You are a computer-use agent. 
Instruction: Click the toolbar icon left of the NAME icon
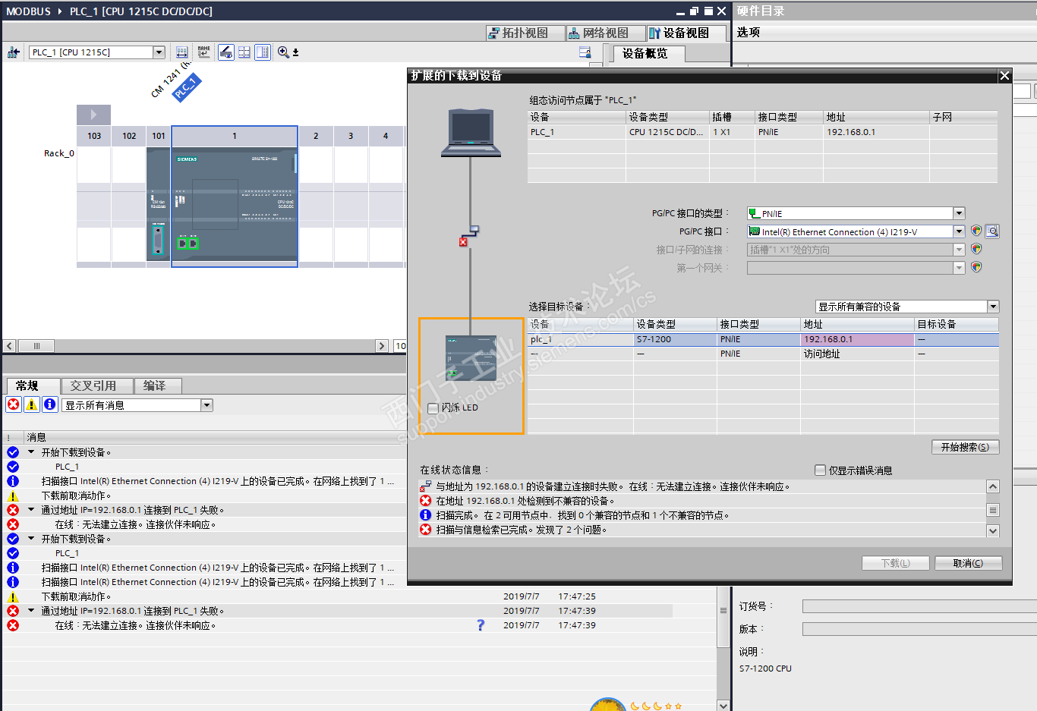[x=182, y=52]
